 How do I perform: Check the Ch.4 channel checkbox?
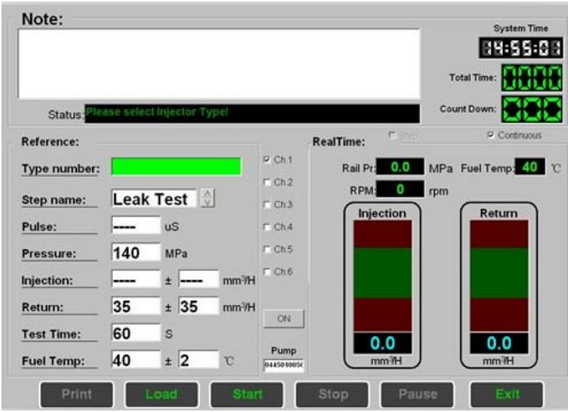click(268, 227)
